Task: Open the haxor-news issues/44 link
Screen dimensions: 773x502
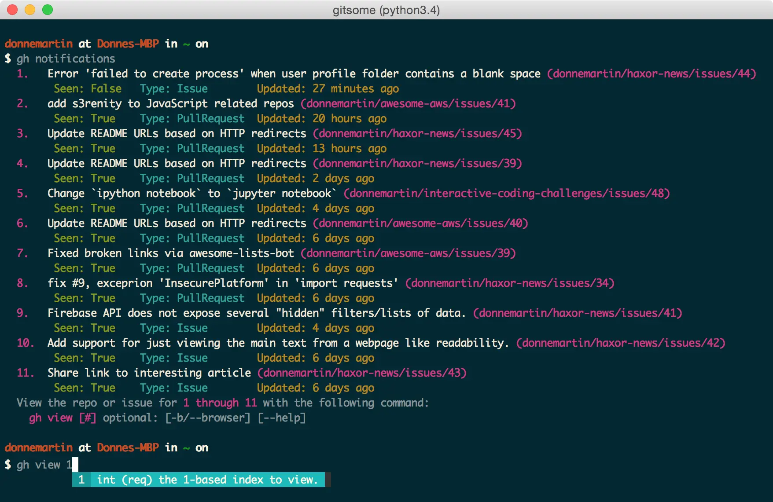Action: coord(652,73)
